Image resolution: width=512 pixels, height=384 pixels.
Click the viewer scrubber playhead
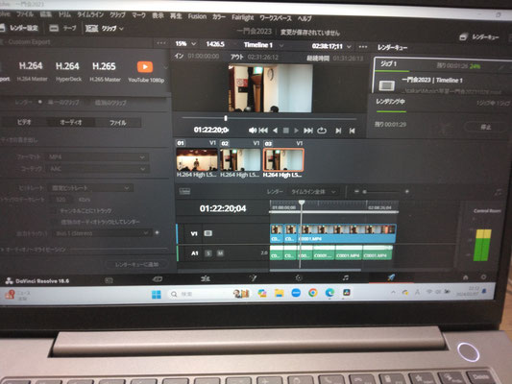[226, 118]
